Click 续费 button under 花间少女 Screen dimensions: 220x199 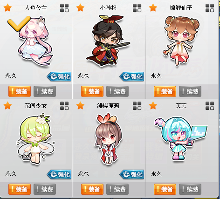45,189
